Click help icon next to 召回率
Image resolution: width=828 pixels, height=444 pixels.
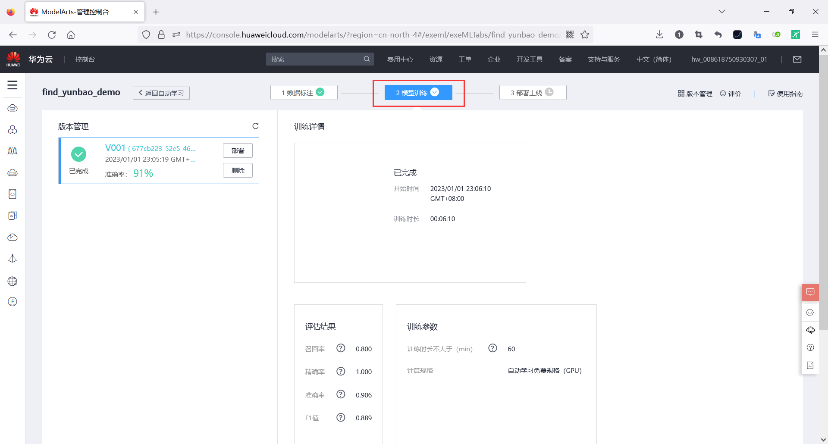click(341, 348)
